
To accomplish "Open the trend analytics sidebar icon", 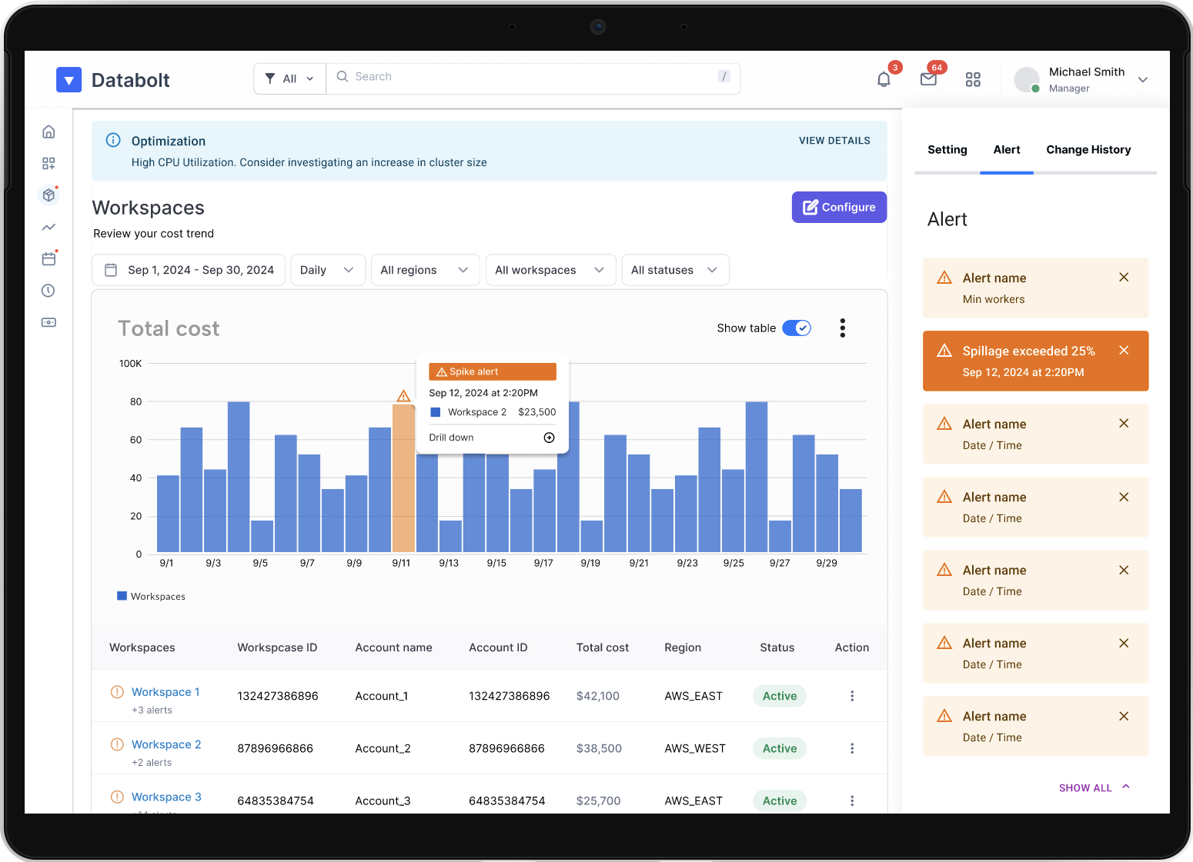I will pyautogui.click(x=48, y=227).
